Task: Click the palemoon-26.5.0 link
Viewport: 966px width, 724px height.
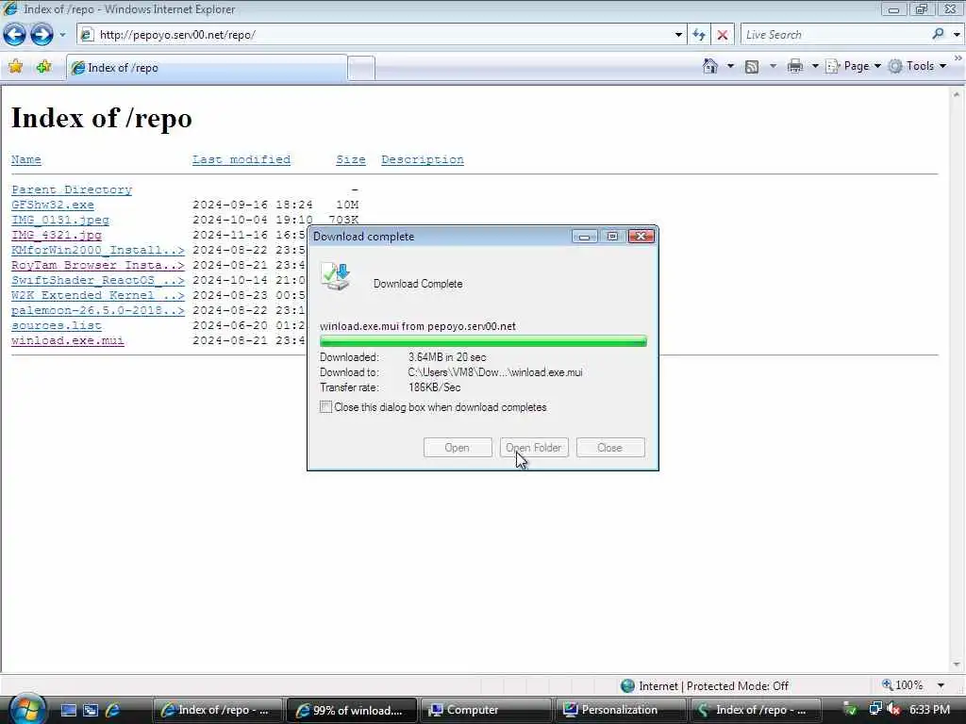Action: pyautogui.click(x=98, y=310)
